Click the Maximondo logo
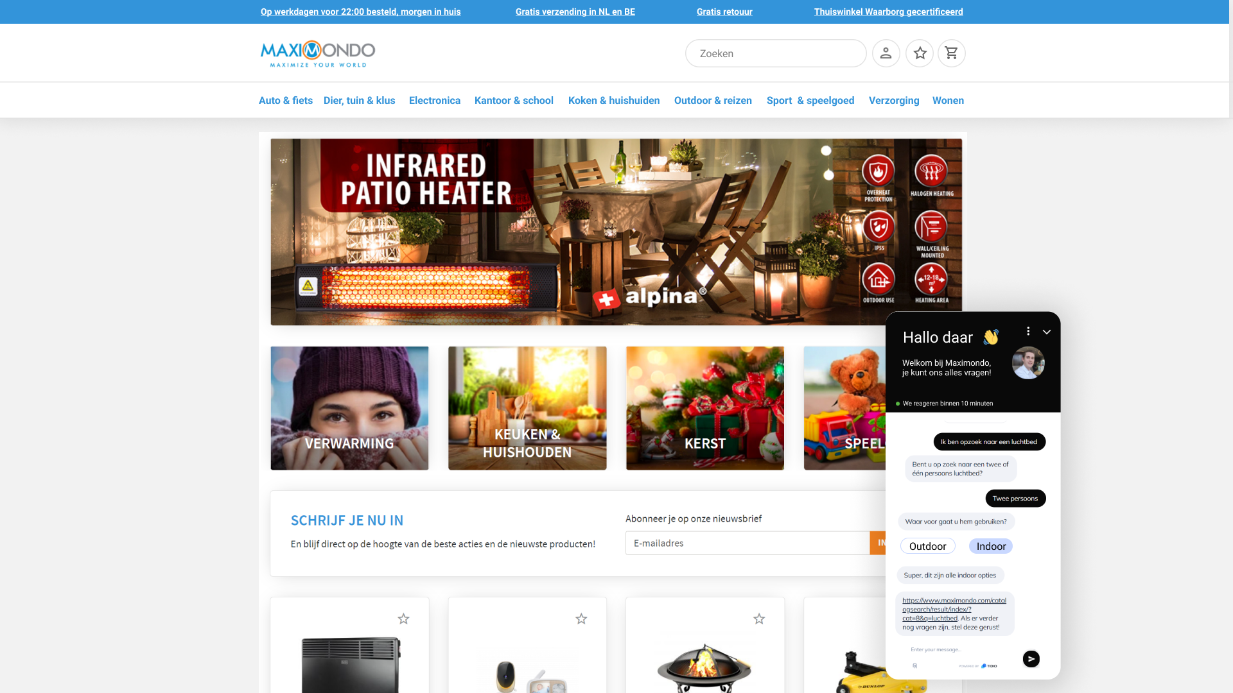 317,53
